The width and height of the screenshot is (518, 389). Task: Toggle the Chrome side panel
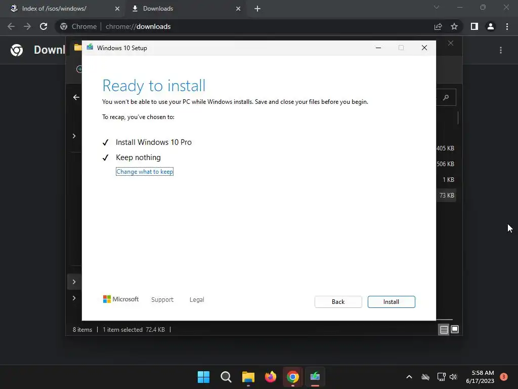[x=474, y=26]
